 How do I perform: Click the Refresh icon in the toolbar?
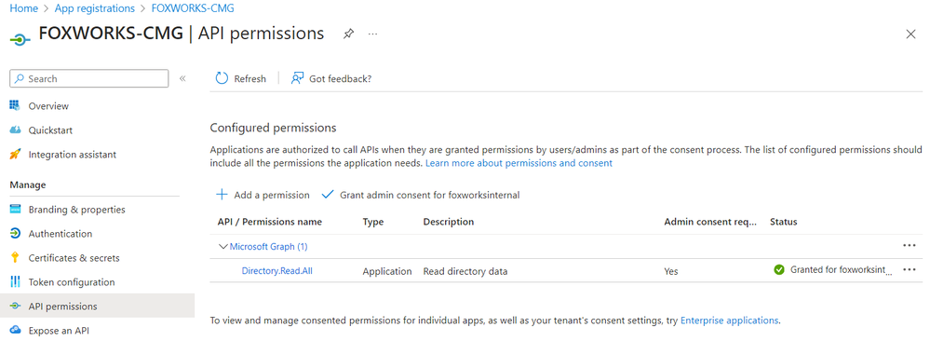coord(222,78)
